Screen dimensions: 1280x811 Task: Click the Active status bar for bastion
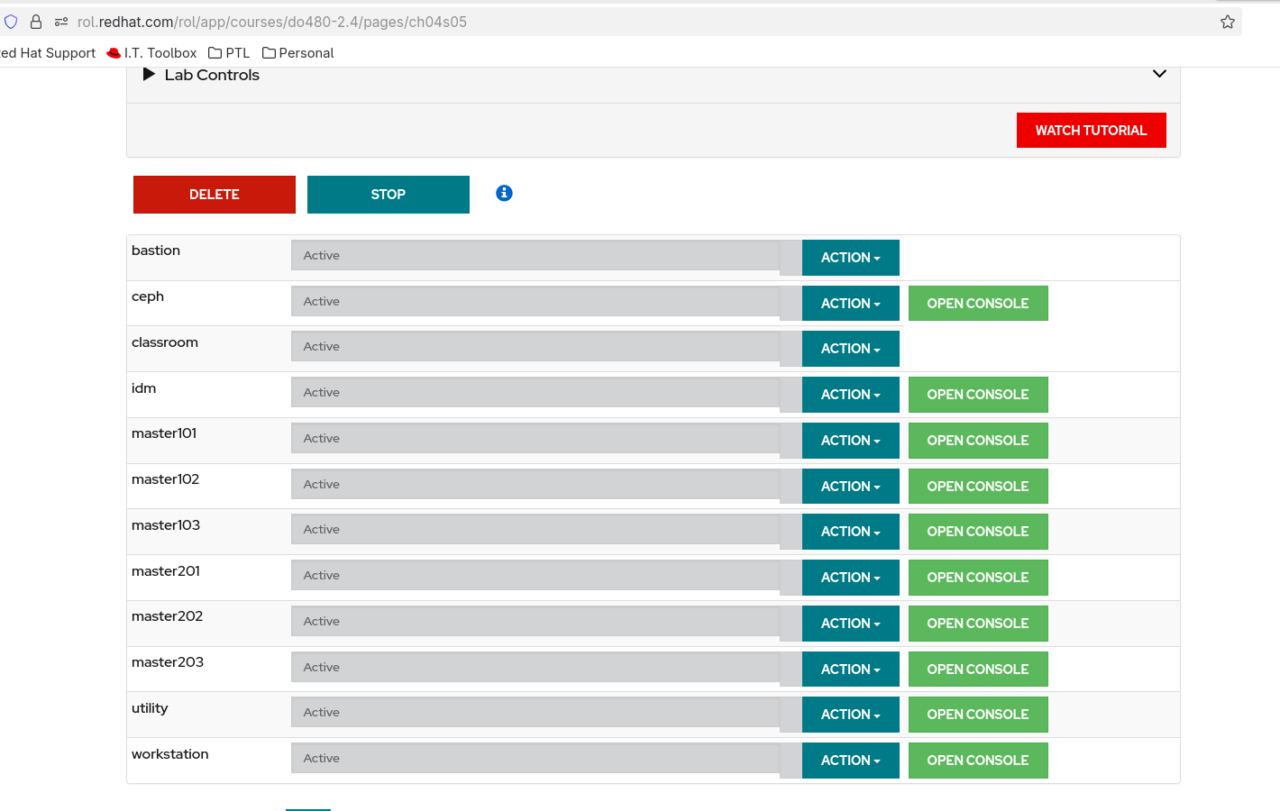[x=535, y=256]
